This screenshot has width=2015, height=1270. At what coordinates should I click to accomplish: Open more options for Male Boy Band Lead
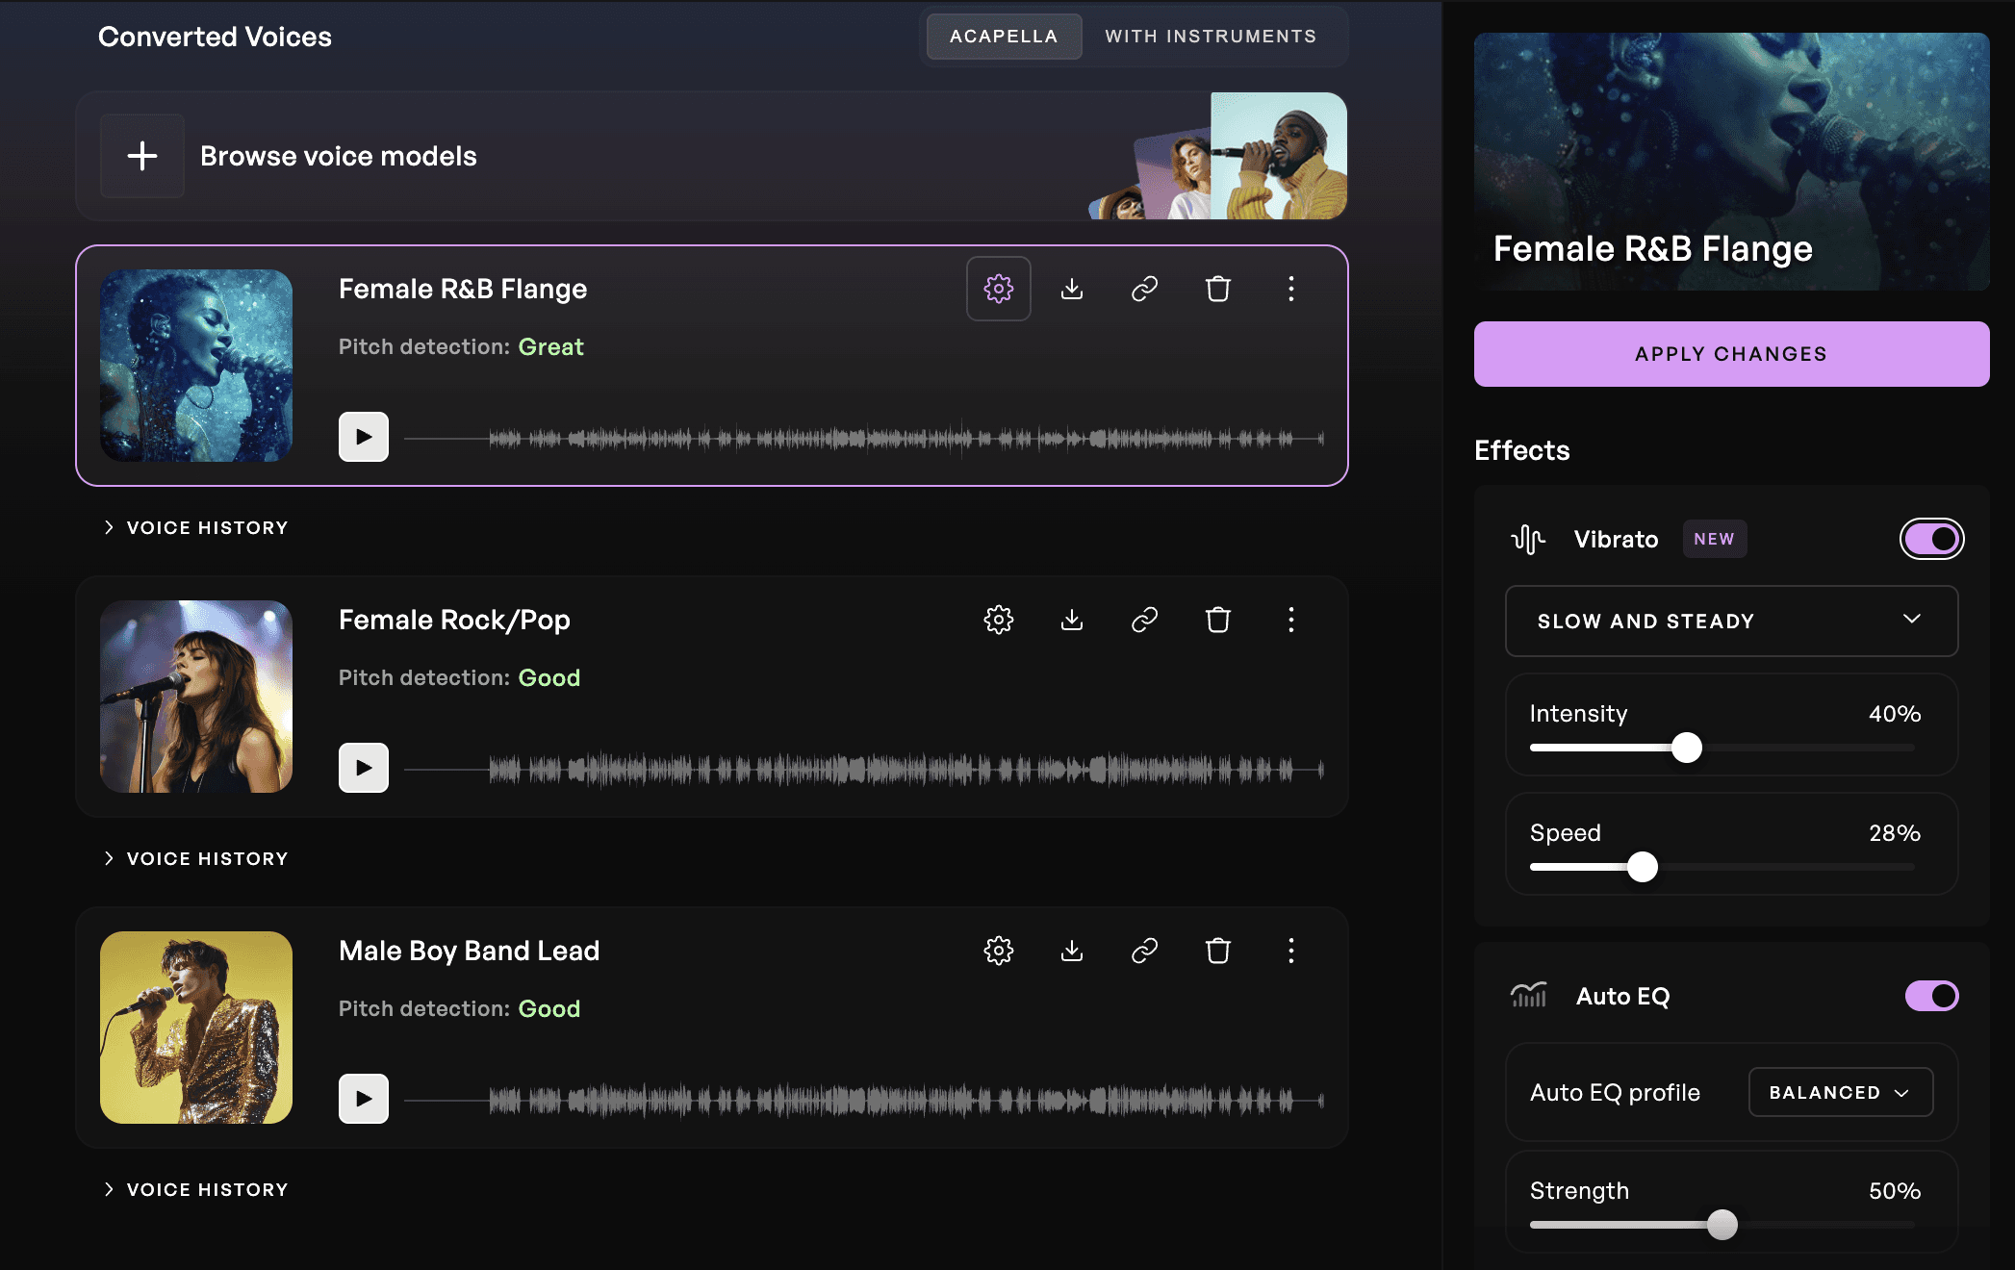coord(1291,951)
